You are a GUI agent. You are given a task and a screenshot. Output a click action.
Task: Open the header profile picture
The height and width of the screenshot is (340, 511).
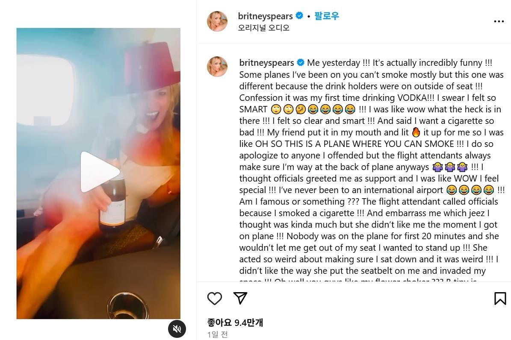click(217, 21)
